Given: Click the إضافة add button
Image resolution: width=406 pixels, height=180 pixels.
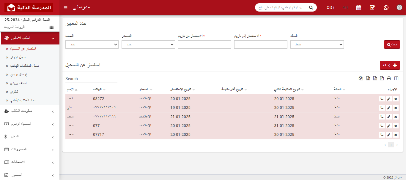Looking at the screenshot, I should click(x=390, y=65).
